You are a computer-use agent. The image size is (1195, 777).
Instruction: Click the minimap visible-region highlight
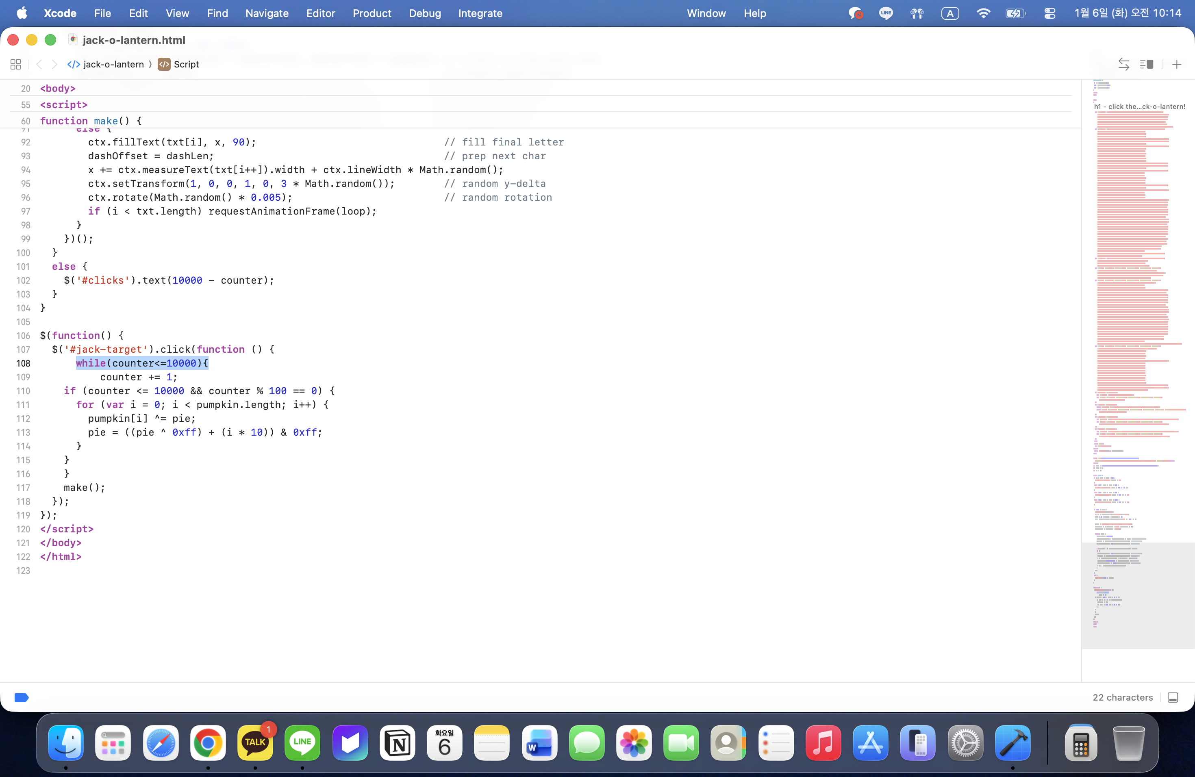[x=1137, y=595]
